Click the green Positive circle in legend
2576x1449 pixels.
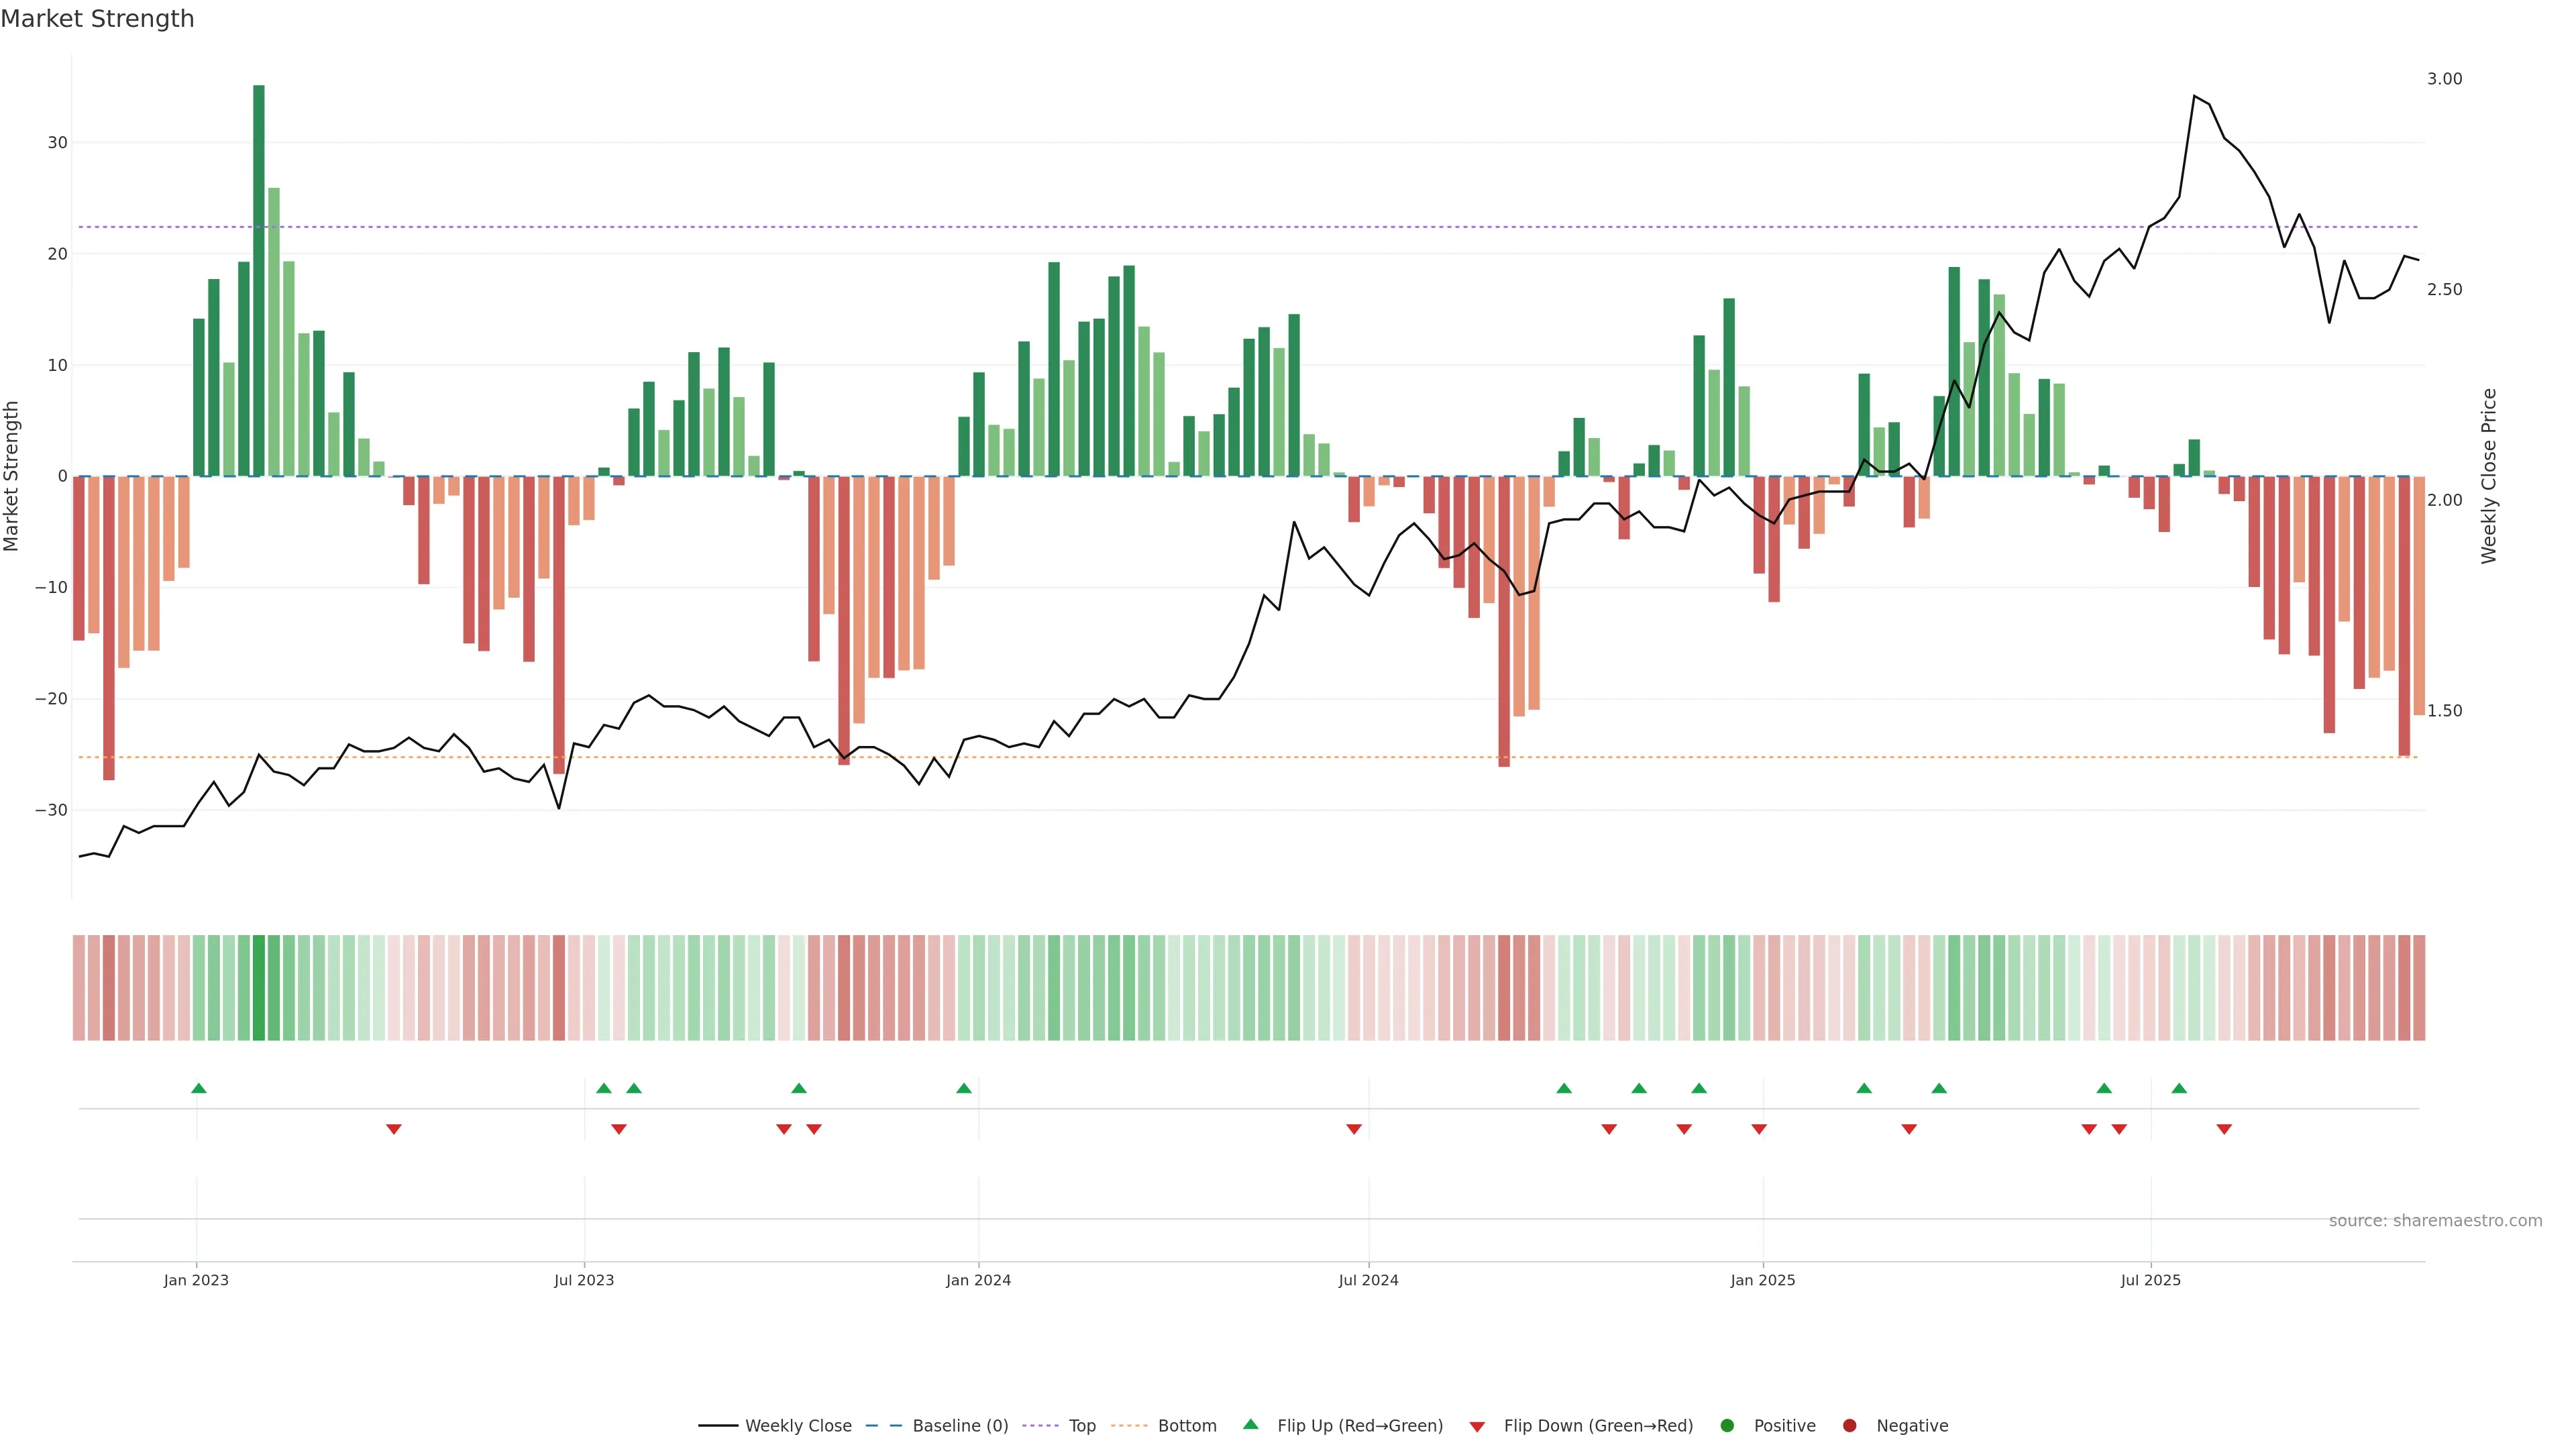(x=1727, y=1425)
